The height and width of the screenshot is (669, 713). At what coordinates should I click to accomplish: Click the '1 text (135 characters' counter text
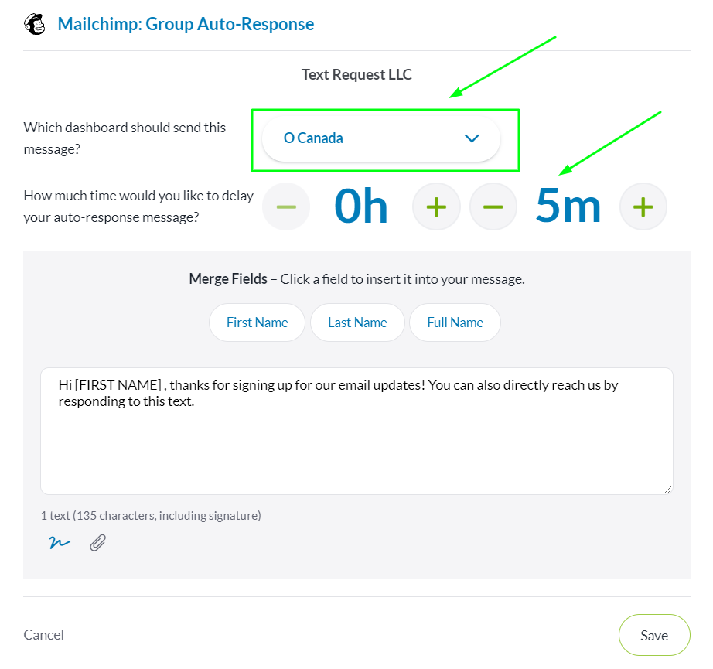click(151, 516)
